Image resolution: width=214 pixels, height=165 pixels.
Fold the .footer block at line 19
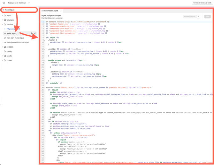[45, 63]
